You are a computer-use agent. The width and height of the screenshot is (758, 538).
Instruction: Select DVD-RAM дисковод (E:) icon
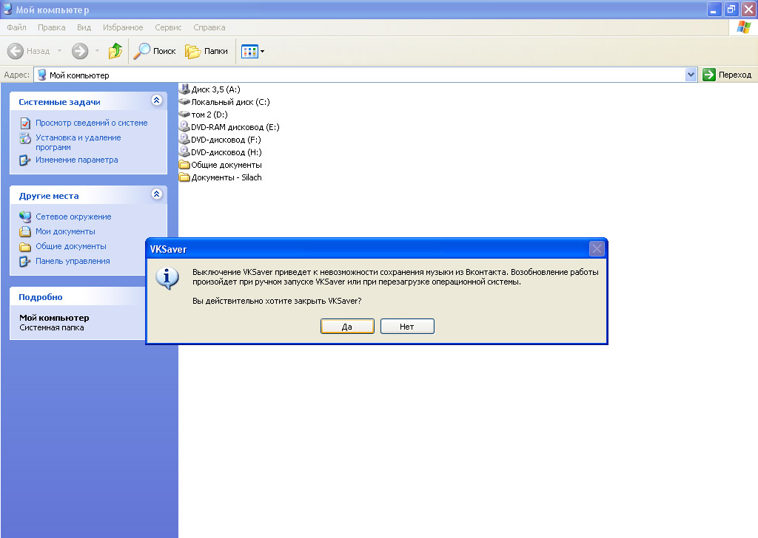(184, 126)
